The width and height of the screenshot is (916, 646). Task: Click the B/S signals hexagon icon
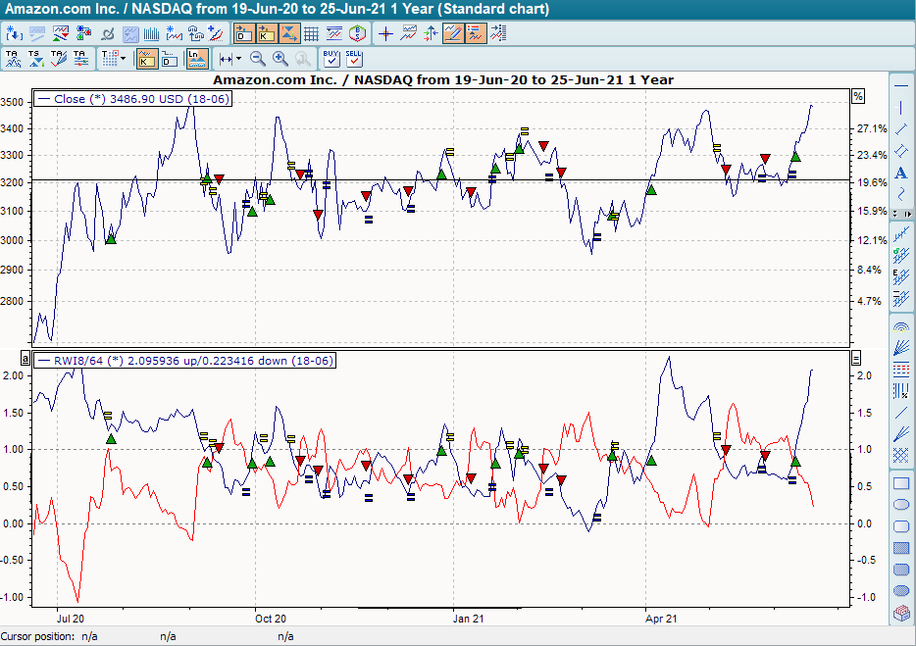356,32
